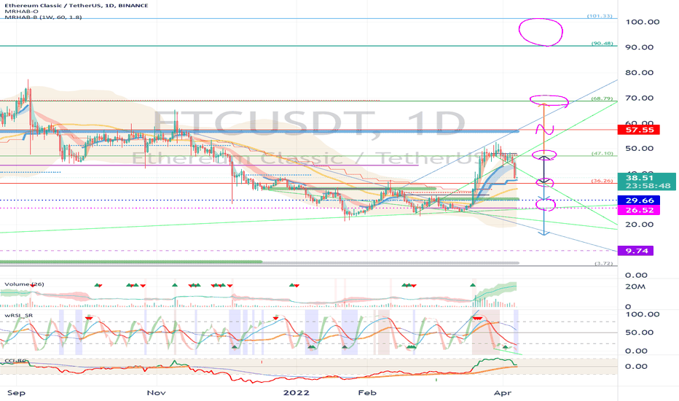Click the bar countdown 23:58:48
Viewport: 679px width, 401px height.
pos(648,185)
